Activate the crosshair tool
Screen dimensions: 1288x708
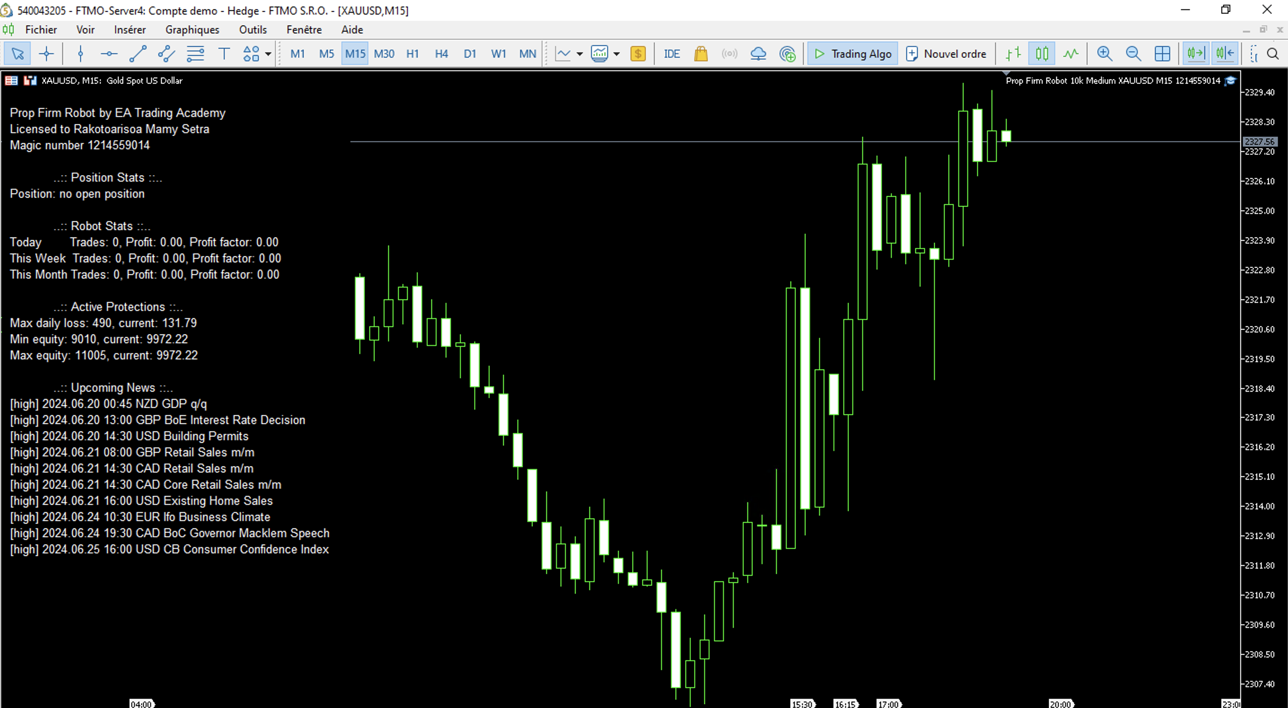(x=47, y=53)
